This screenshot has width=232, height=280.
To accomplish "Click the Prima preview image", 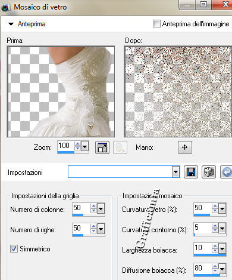I will click(61, 91).
